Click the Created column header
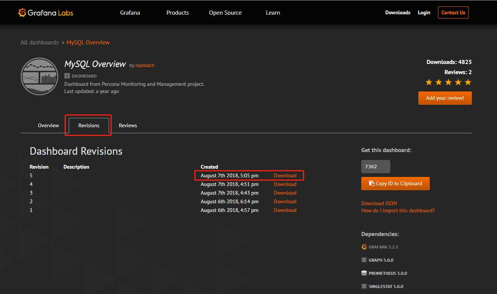Viewport: 497px width, 294px height. coord(209,167)
